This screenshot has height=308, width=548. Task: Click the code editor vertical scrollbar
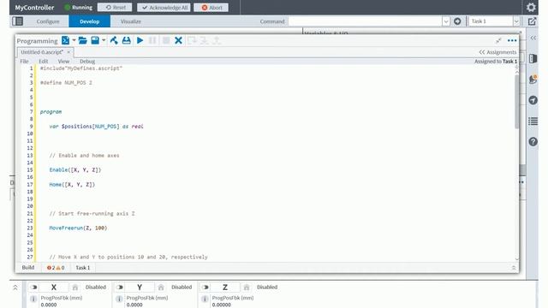click(x=517, y=101)
